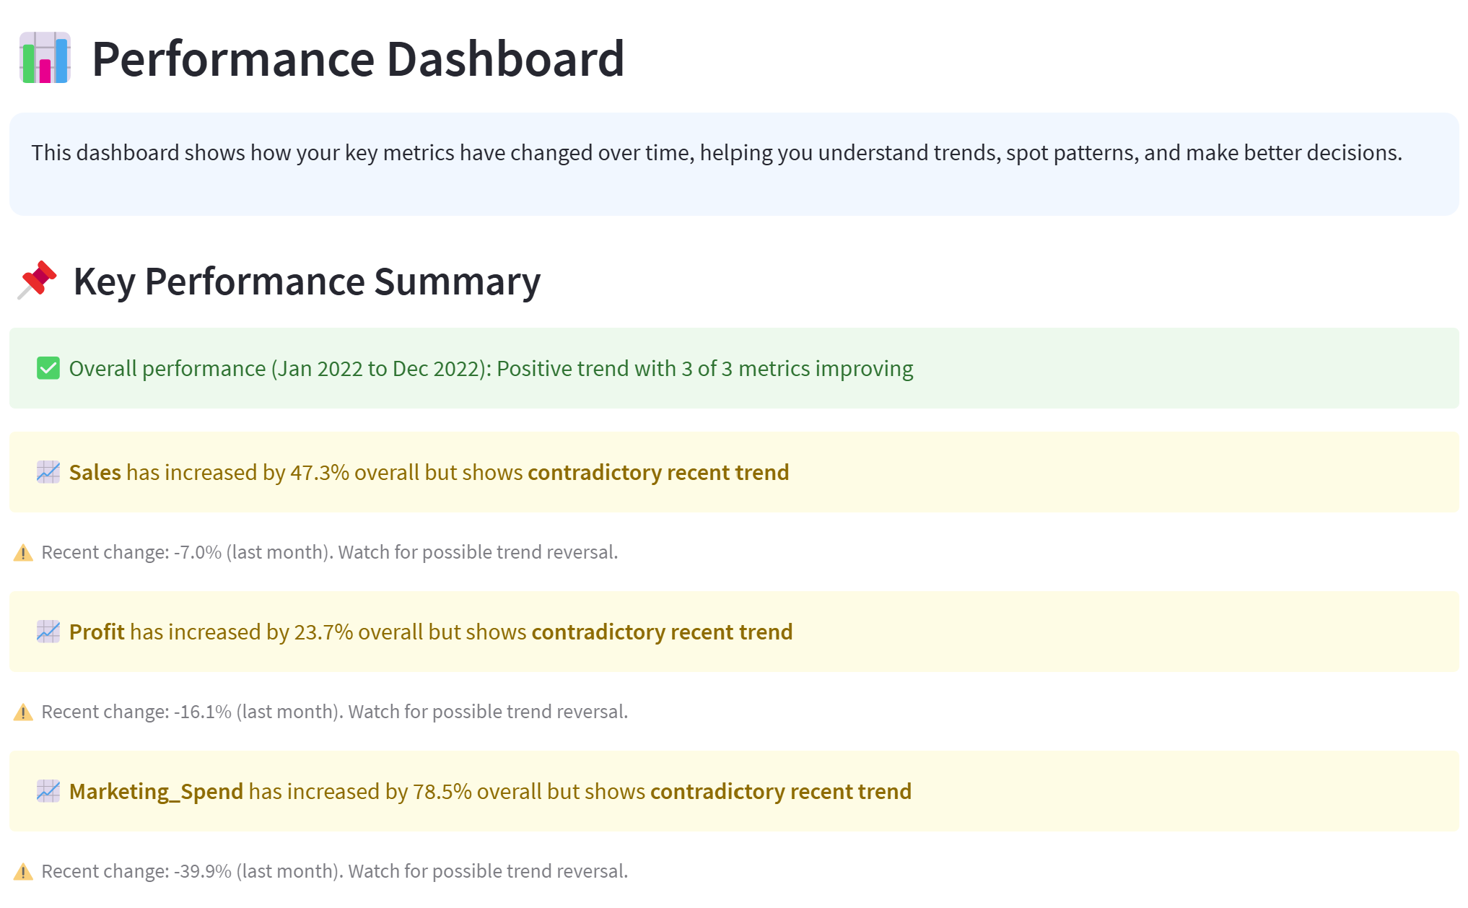Click the red pushpin icon
Viewport: 1468px width, 908px height.
[37, 280]
